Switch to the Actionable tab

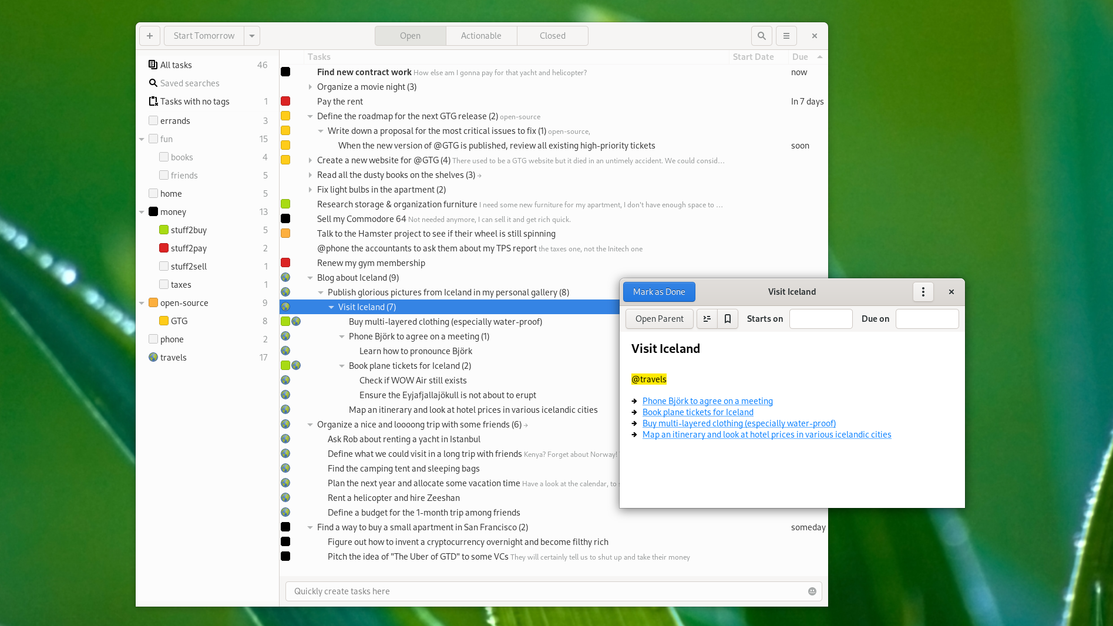[481, 36]
